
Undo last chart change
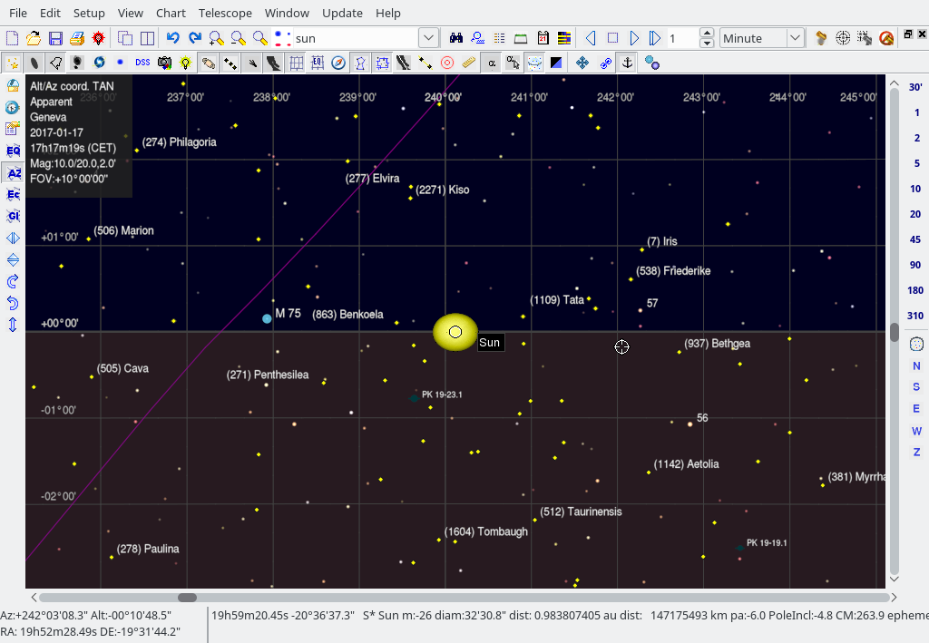tap(173, 38)
